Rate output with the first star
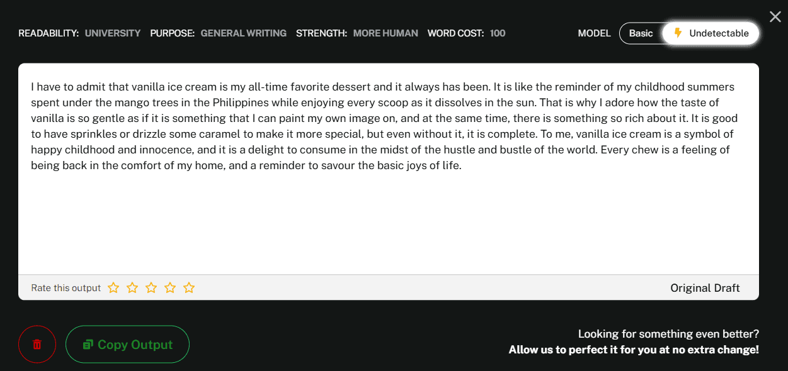This screenshot has height=371, width=788. tap(113, 288)
